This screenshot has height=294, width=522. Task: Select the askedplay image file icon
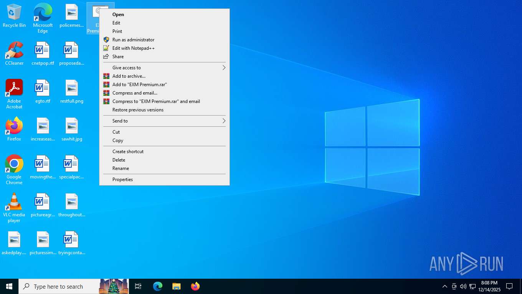(x=14, y=243)
